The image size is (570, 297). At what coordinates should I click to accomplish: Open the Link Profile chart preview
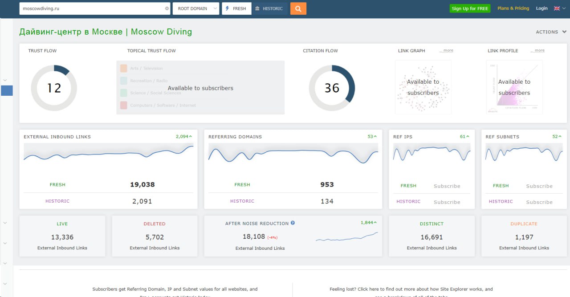(x=514, y=87)
